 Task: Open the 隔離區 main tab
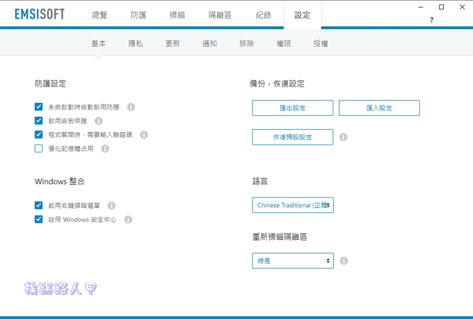[x=220, y=15]
